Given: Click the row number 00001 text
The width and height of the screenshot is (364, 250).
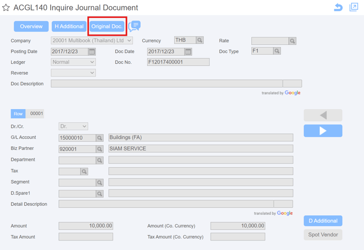Looking at the screenshot, I should 37,113.
